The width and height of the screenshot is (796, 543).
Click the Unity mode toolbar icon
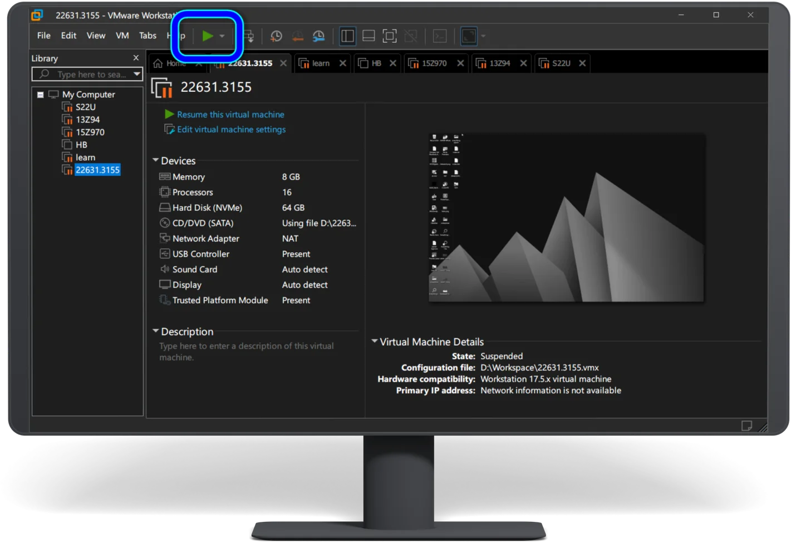point(411,36)
